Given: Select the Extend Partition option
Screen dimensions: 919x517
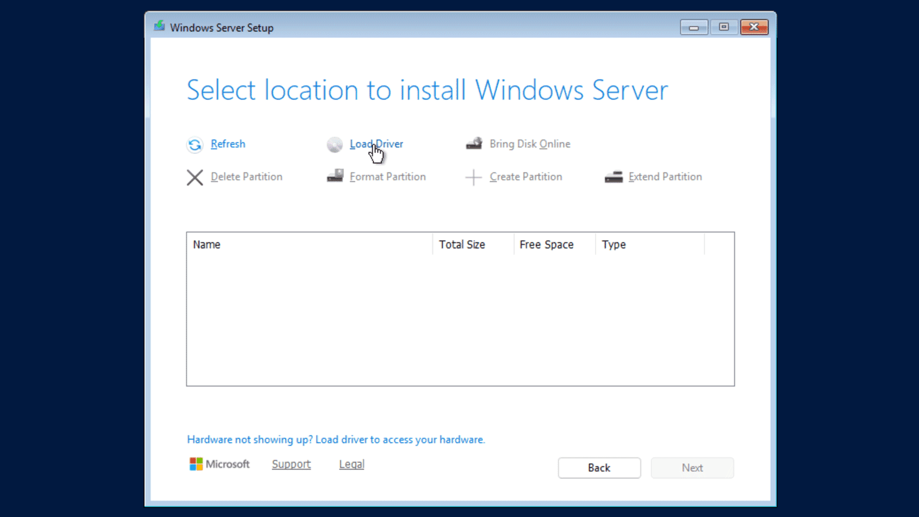Looking at the screenshot, I should (x=665, y=176).
